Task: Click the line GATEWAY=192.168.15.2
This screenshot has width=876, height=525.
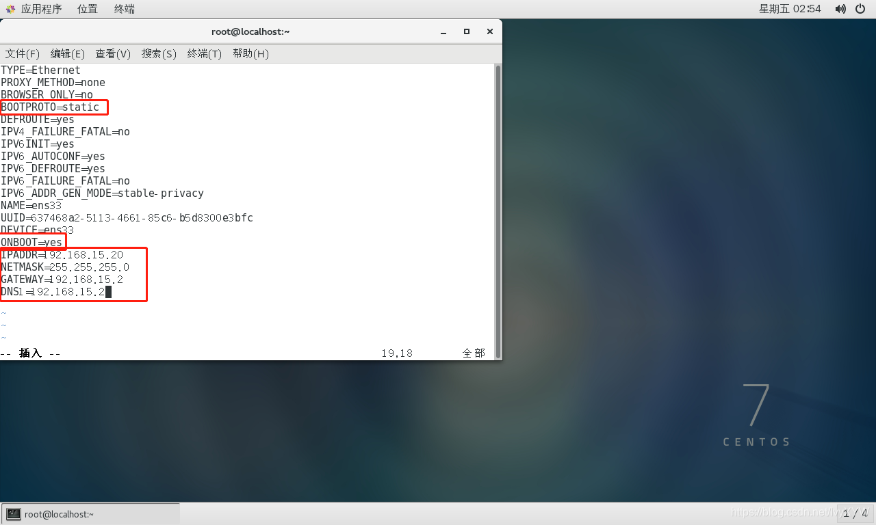Action: coord(62,280)
